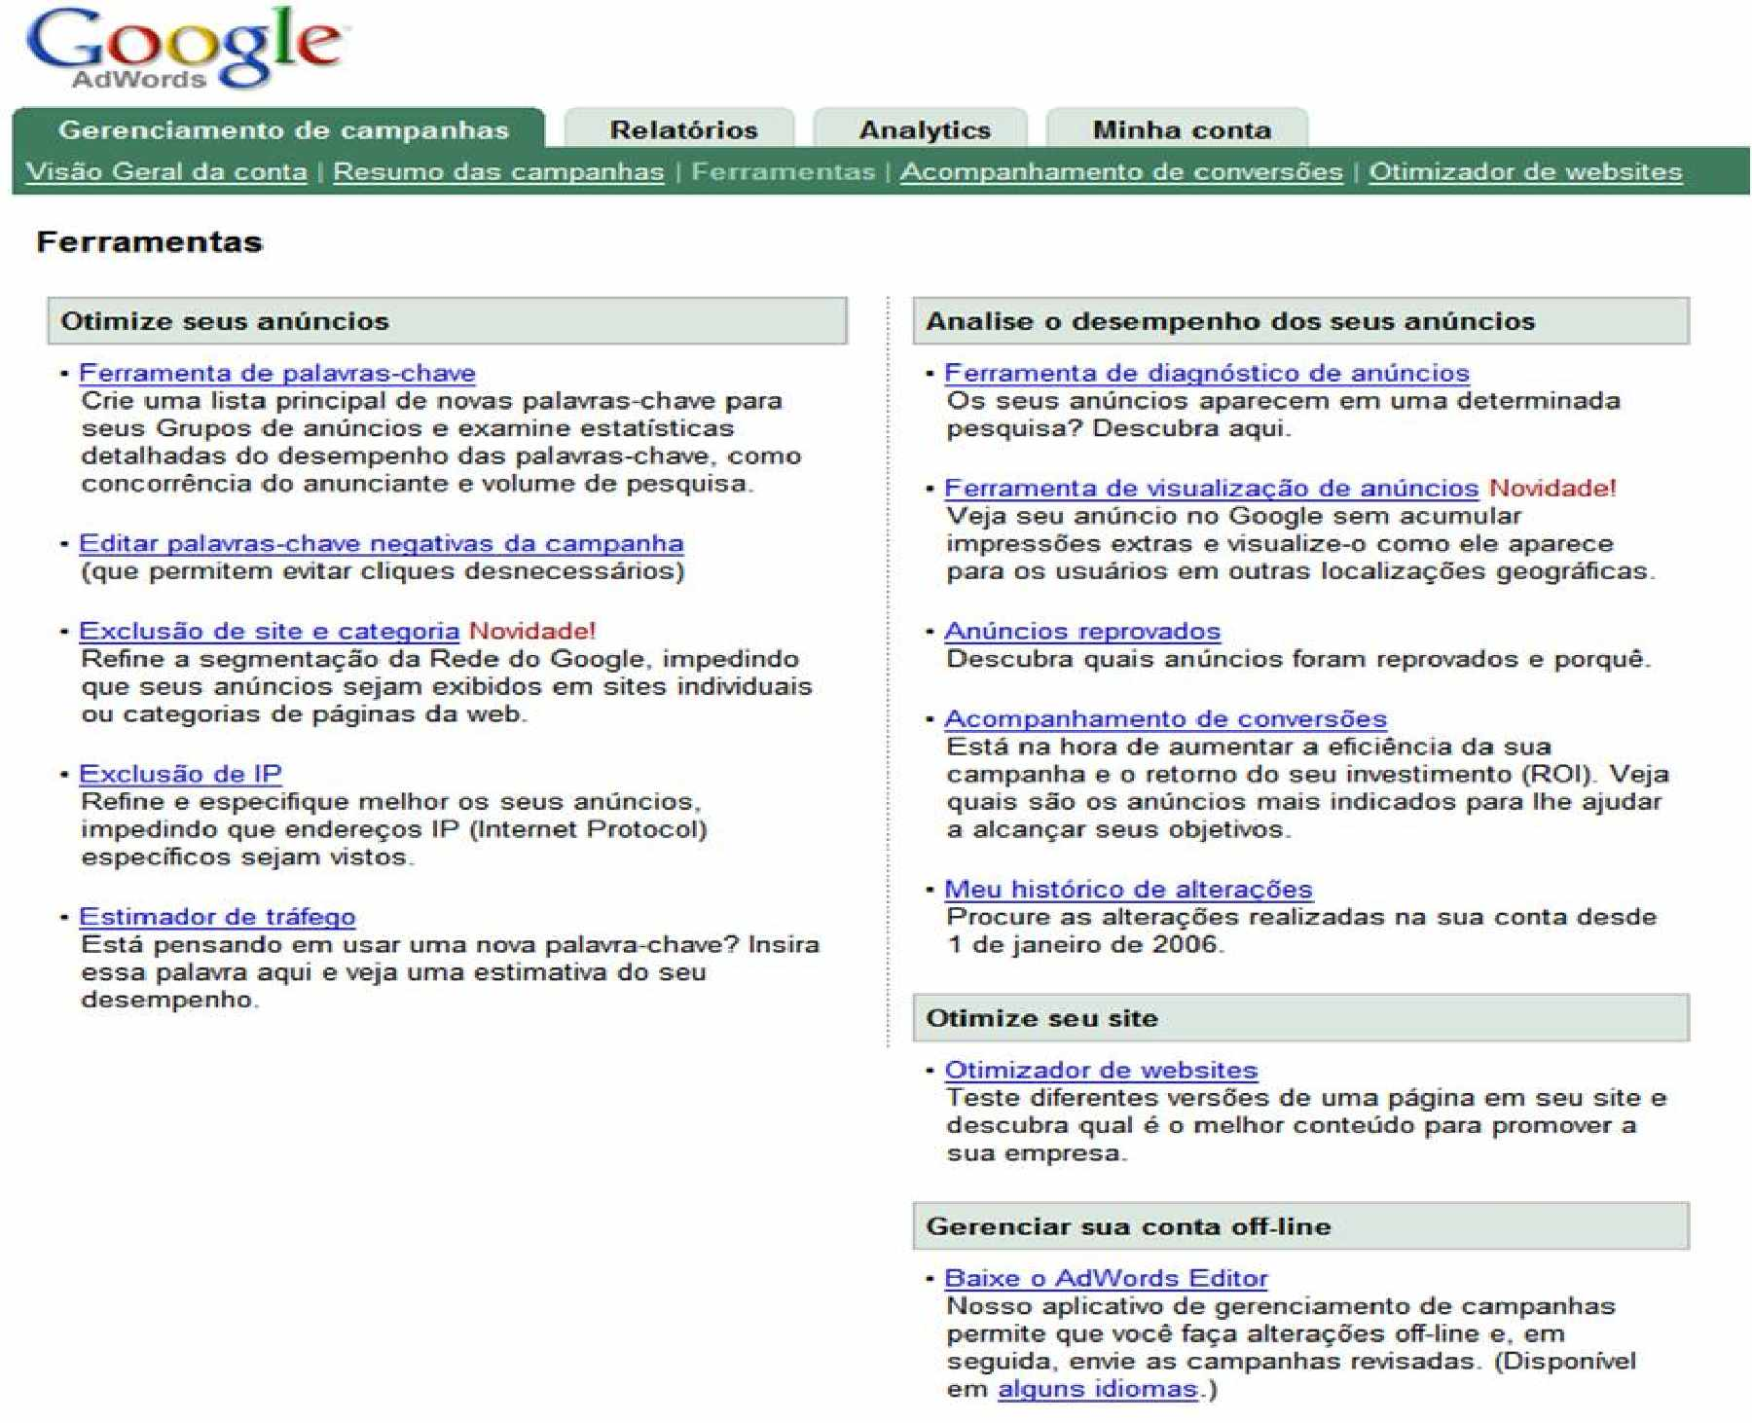
Task: Open Ferramenta de palavras-chave link
Action: [277, 373]
